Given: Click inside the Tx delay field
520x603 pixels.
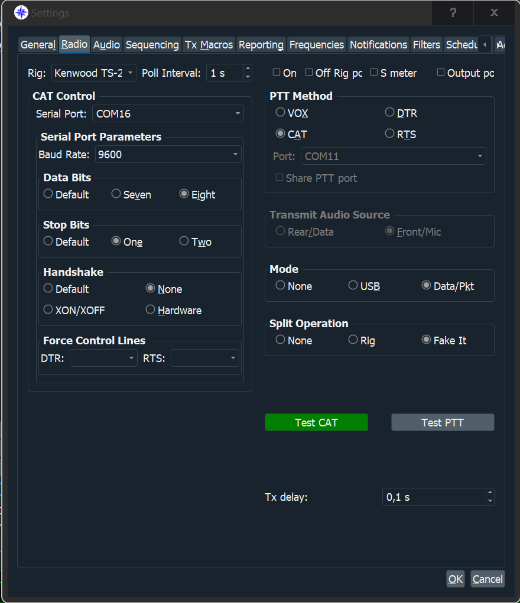Looking at the screenshot, I should tap(433, 497).
